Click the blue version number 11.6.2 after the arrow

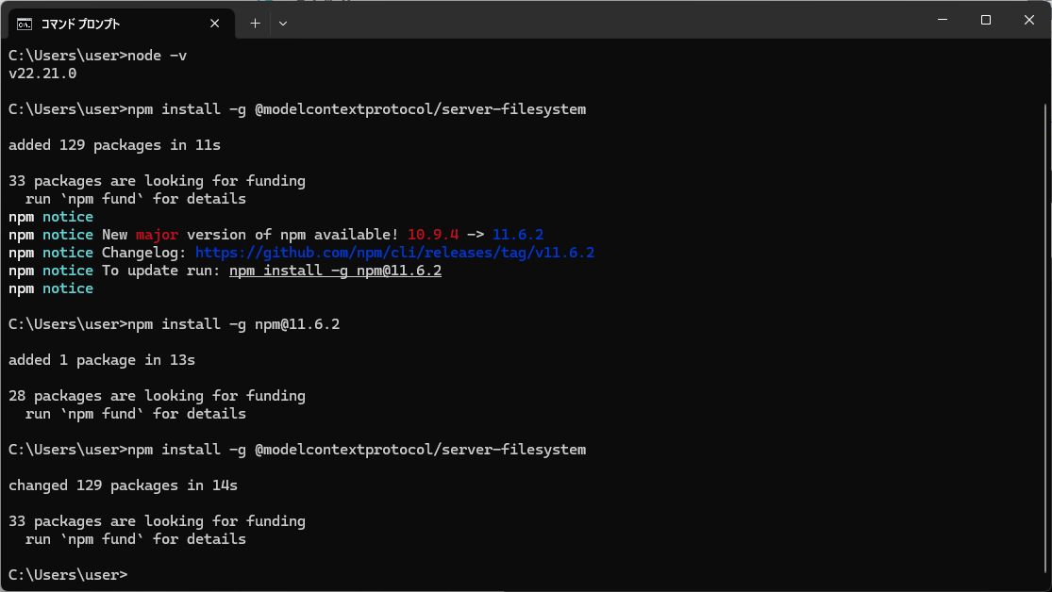(x=518, y=235)
